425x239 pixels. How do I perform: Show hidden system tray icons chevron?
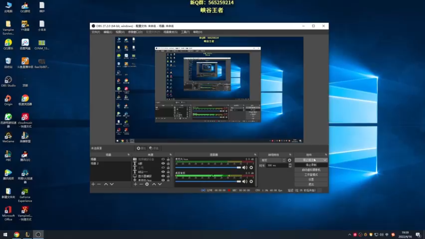[x=350, y=235]
